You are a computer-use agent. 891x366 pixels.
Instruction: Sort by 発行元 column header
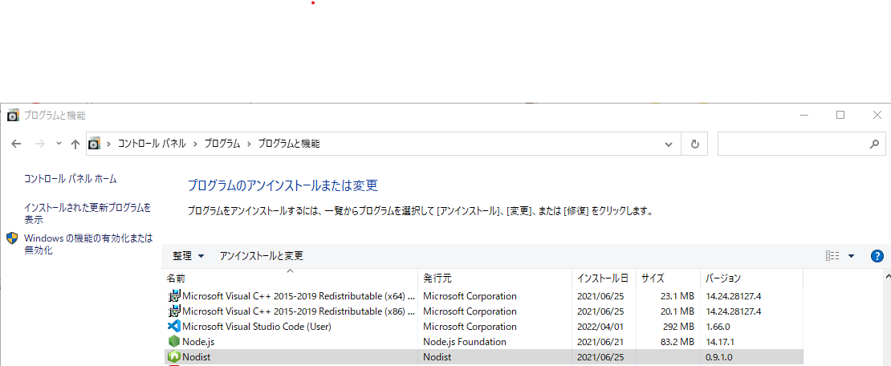coord(495,279)
